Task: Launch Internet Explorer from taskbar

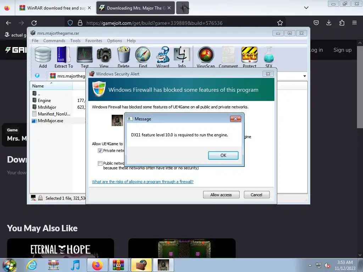Action: (32, 265)
